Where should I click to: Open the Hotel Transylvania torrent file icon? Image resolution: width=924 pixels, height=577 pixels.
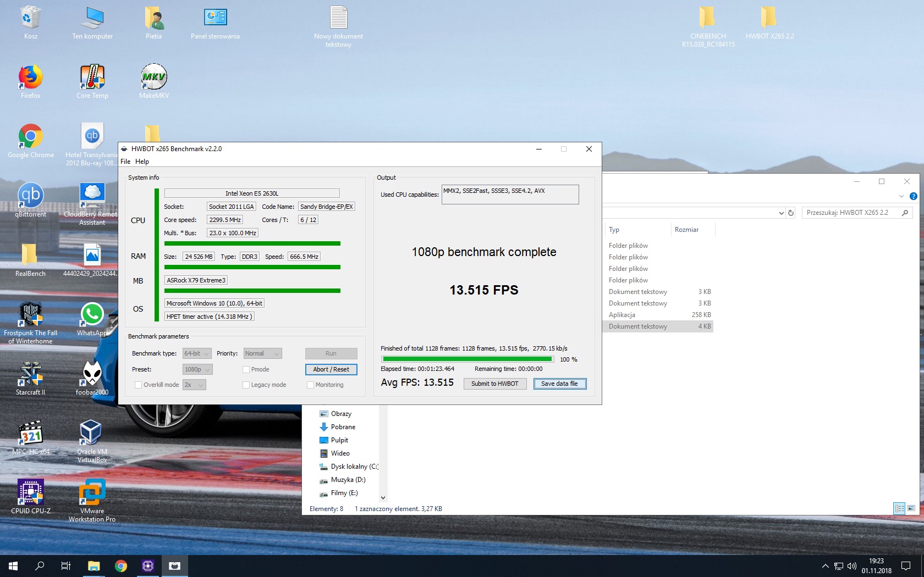click(92, 136)
